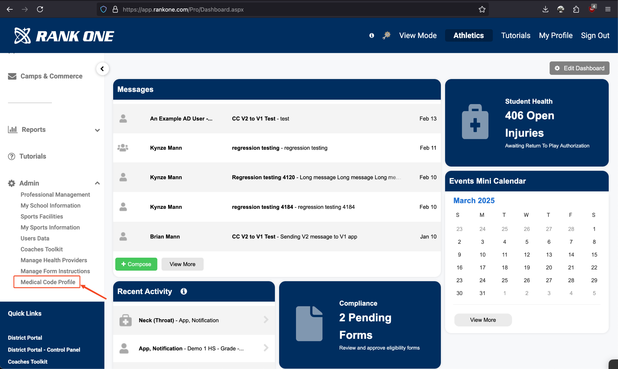Screen dimensions: 618x369
Task: Open View Mode in the header
Action: tap(418, 36)
